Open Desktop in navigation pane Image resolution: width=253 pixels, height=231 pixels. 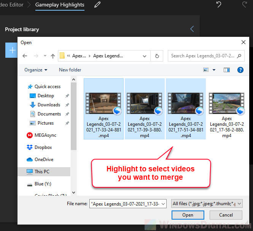click(42, 96)
